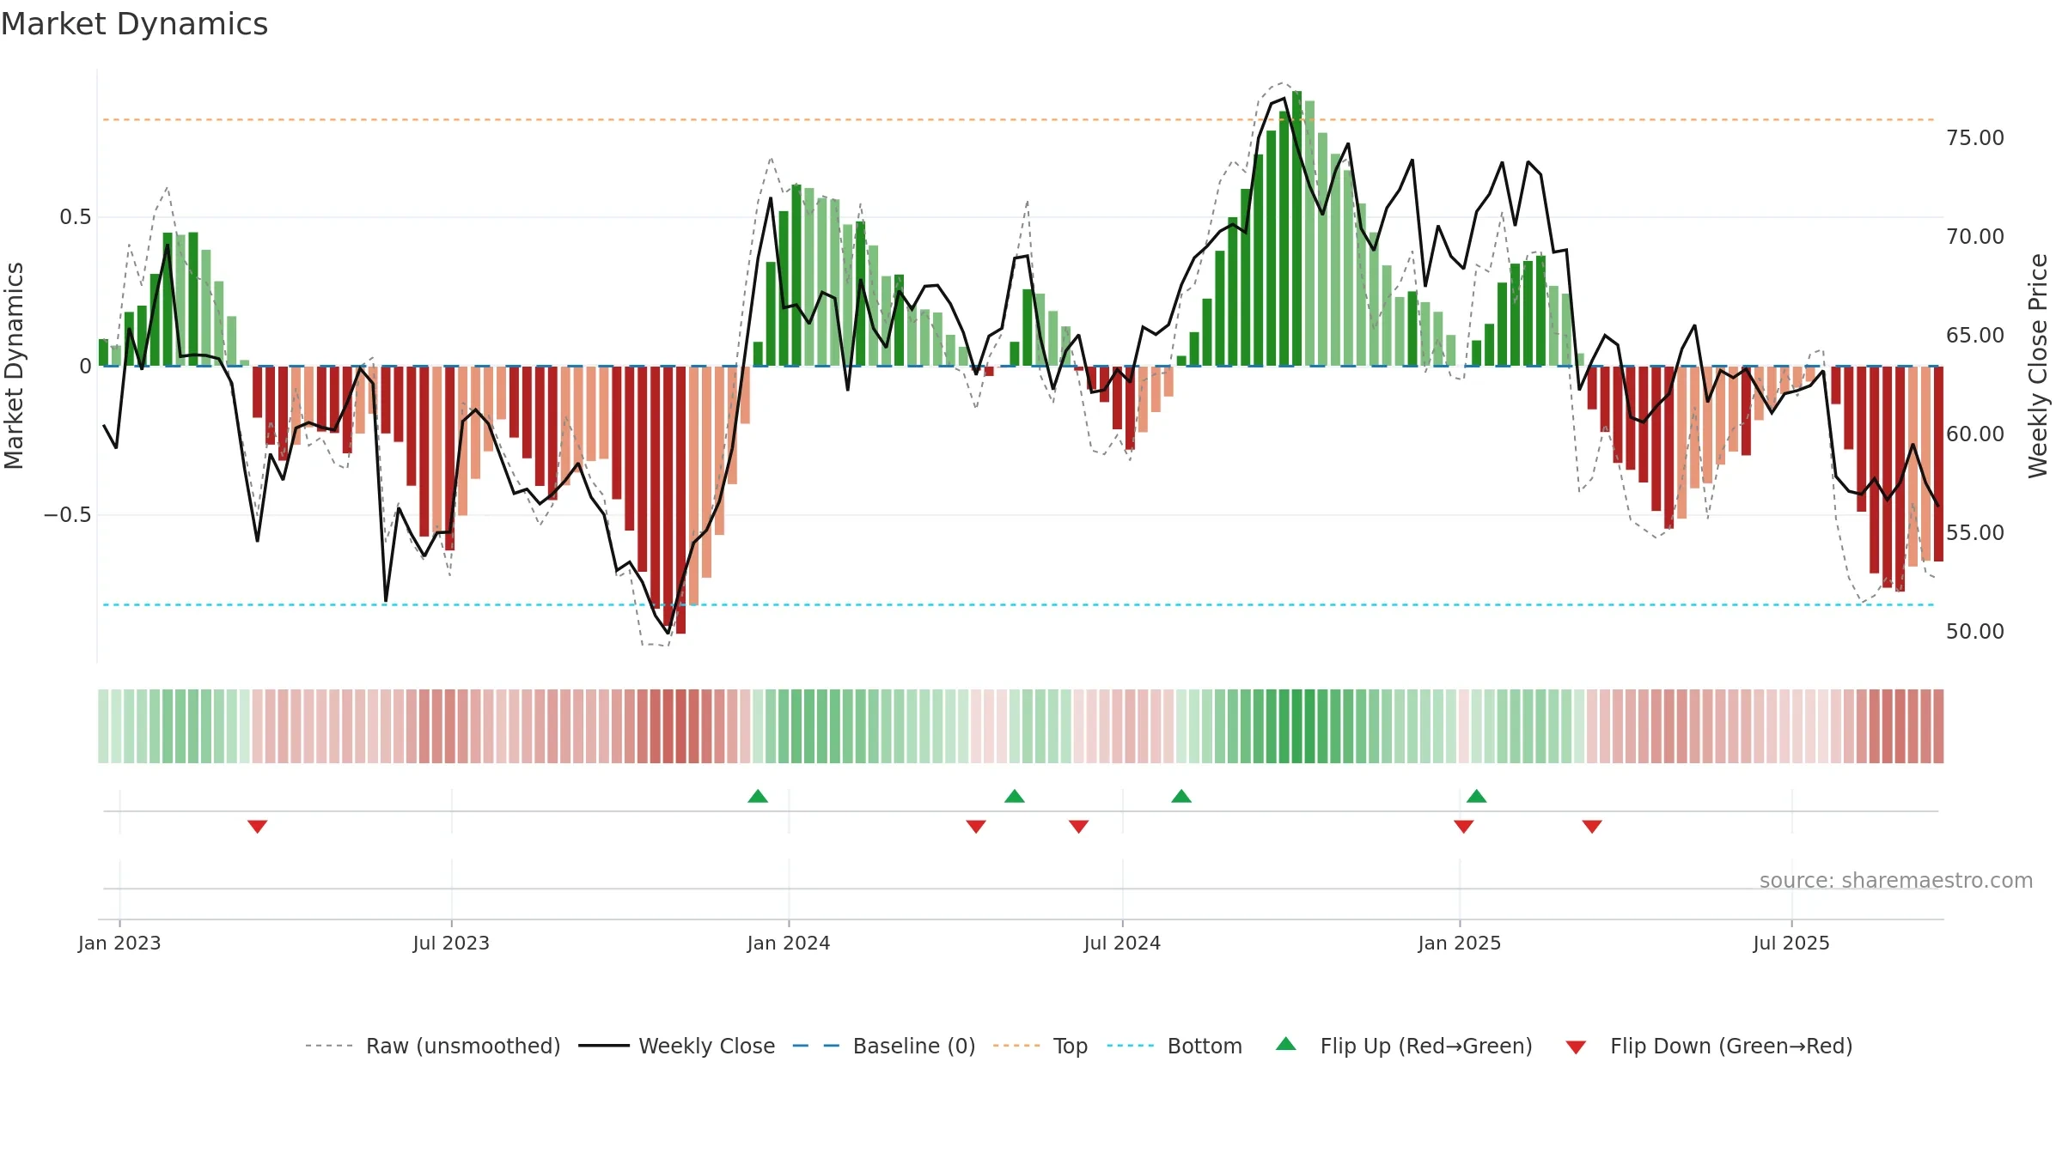Click the 60.00 price axis label
Screen dimensions: 2062x1159
1975,434
